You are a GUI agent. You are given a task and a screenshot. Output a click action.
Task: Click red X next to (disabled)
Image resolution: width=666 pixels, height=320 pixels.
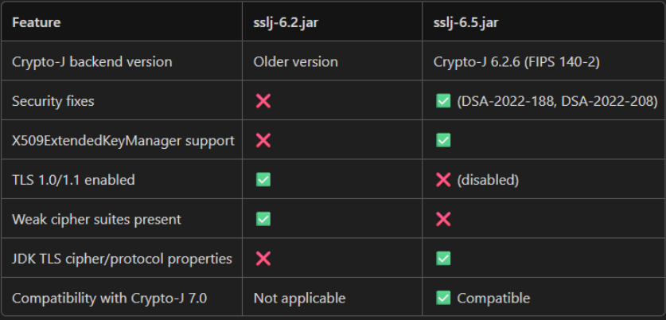pyautogui.click(x=443, y=180)
